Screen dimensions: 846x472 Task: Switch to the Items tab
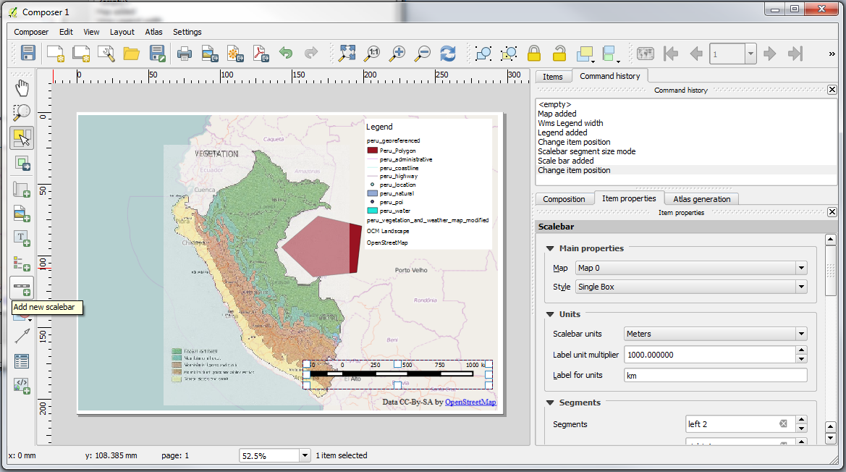point(552,76)
